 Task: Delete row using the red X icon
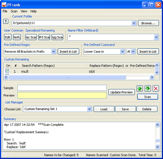point(156,89)
